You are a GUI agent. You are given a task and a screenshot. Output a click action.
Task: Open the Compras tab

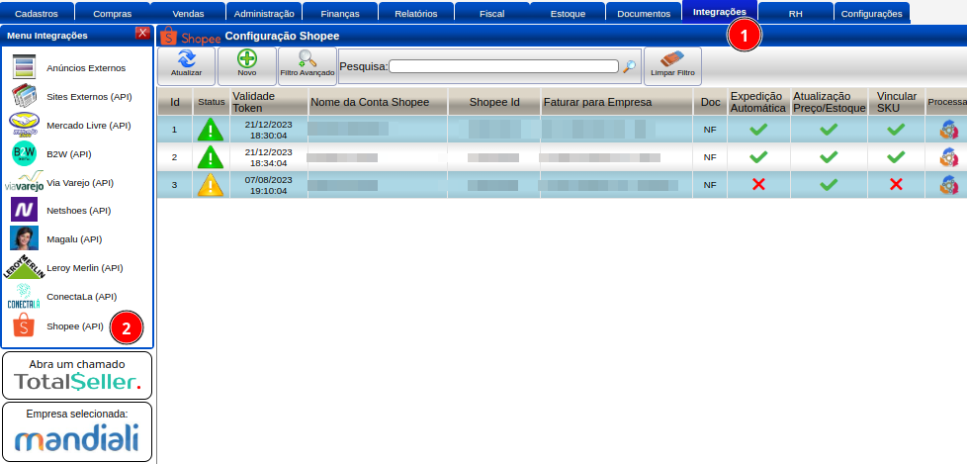pos(113,13)
